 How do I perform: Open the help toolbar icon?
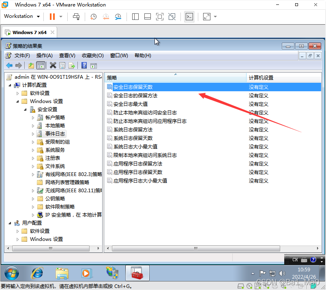[x=84, y=66]
